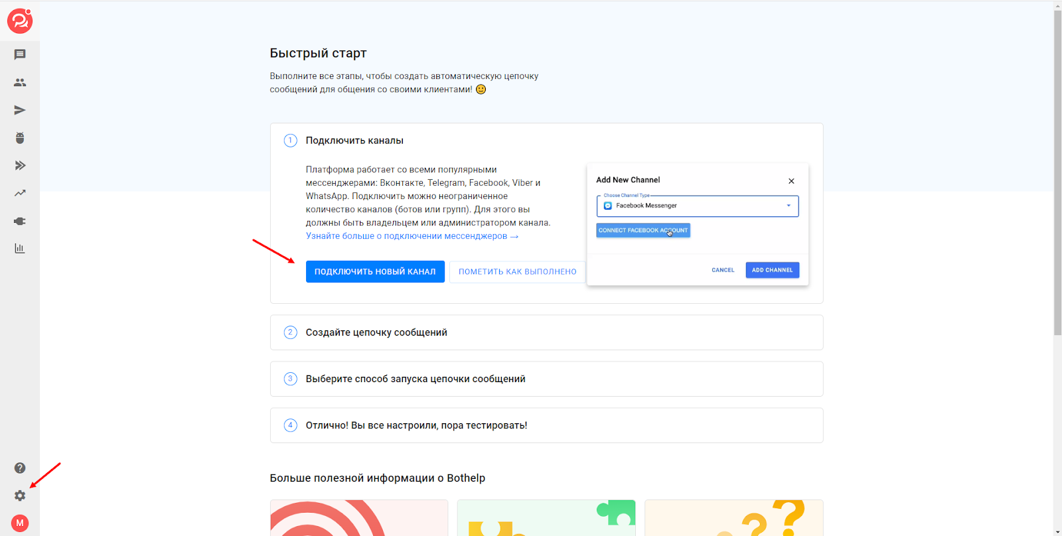Open the chats icon in sidebar
Viewport: 1062px width, 536px height.
point(20,54)
